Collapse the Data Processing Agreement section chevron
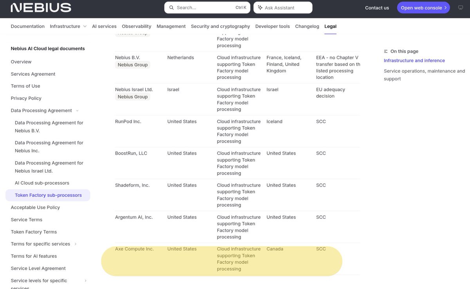This screenshot has width=470, height=289. pos(77,111)
